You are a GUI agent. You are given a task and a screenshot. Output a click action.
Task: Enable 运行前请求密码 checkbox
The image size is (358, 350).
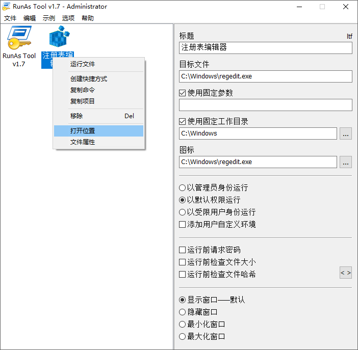182,250
